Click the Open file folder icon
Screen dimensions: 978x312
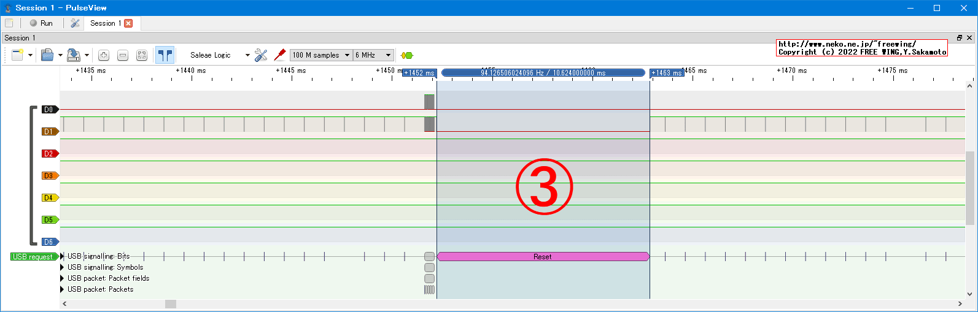coord(47,55)
